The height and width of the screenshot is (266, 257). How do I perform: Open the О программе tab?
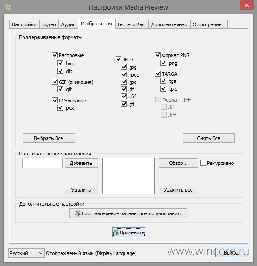(209, 24)
